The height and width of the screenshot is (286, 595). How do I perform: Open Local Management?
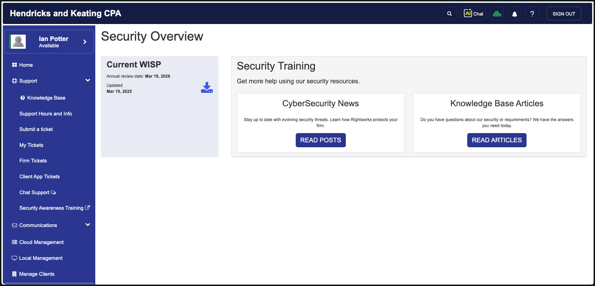41,258
